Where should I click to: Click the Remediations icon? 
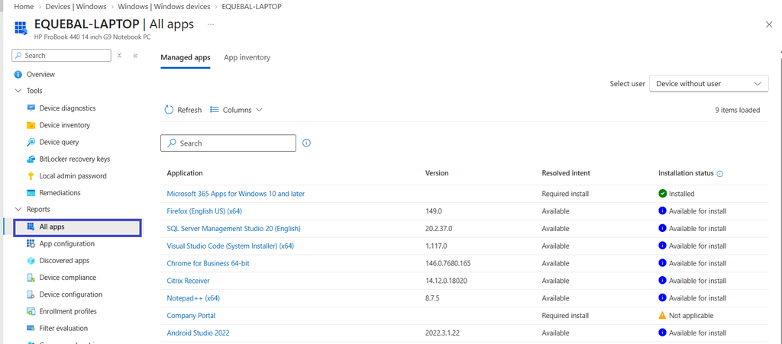(31, 193)
